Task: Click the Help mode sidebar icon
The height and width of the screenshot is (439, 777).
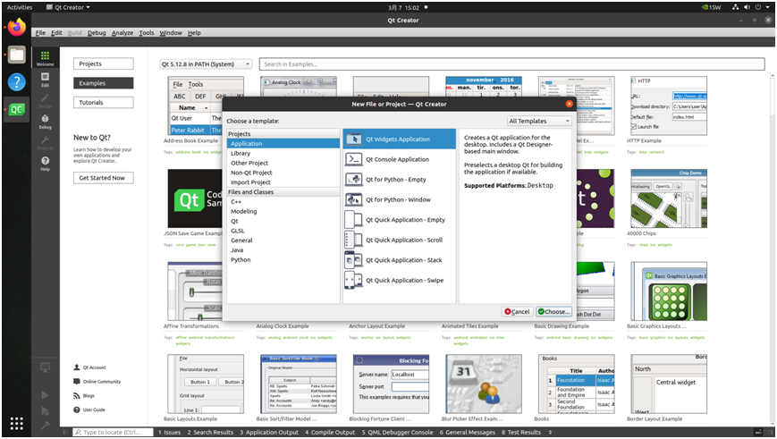Action: [45, 163]
